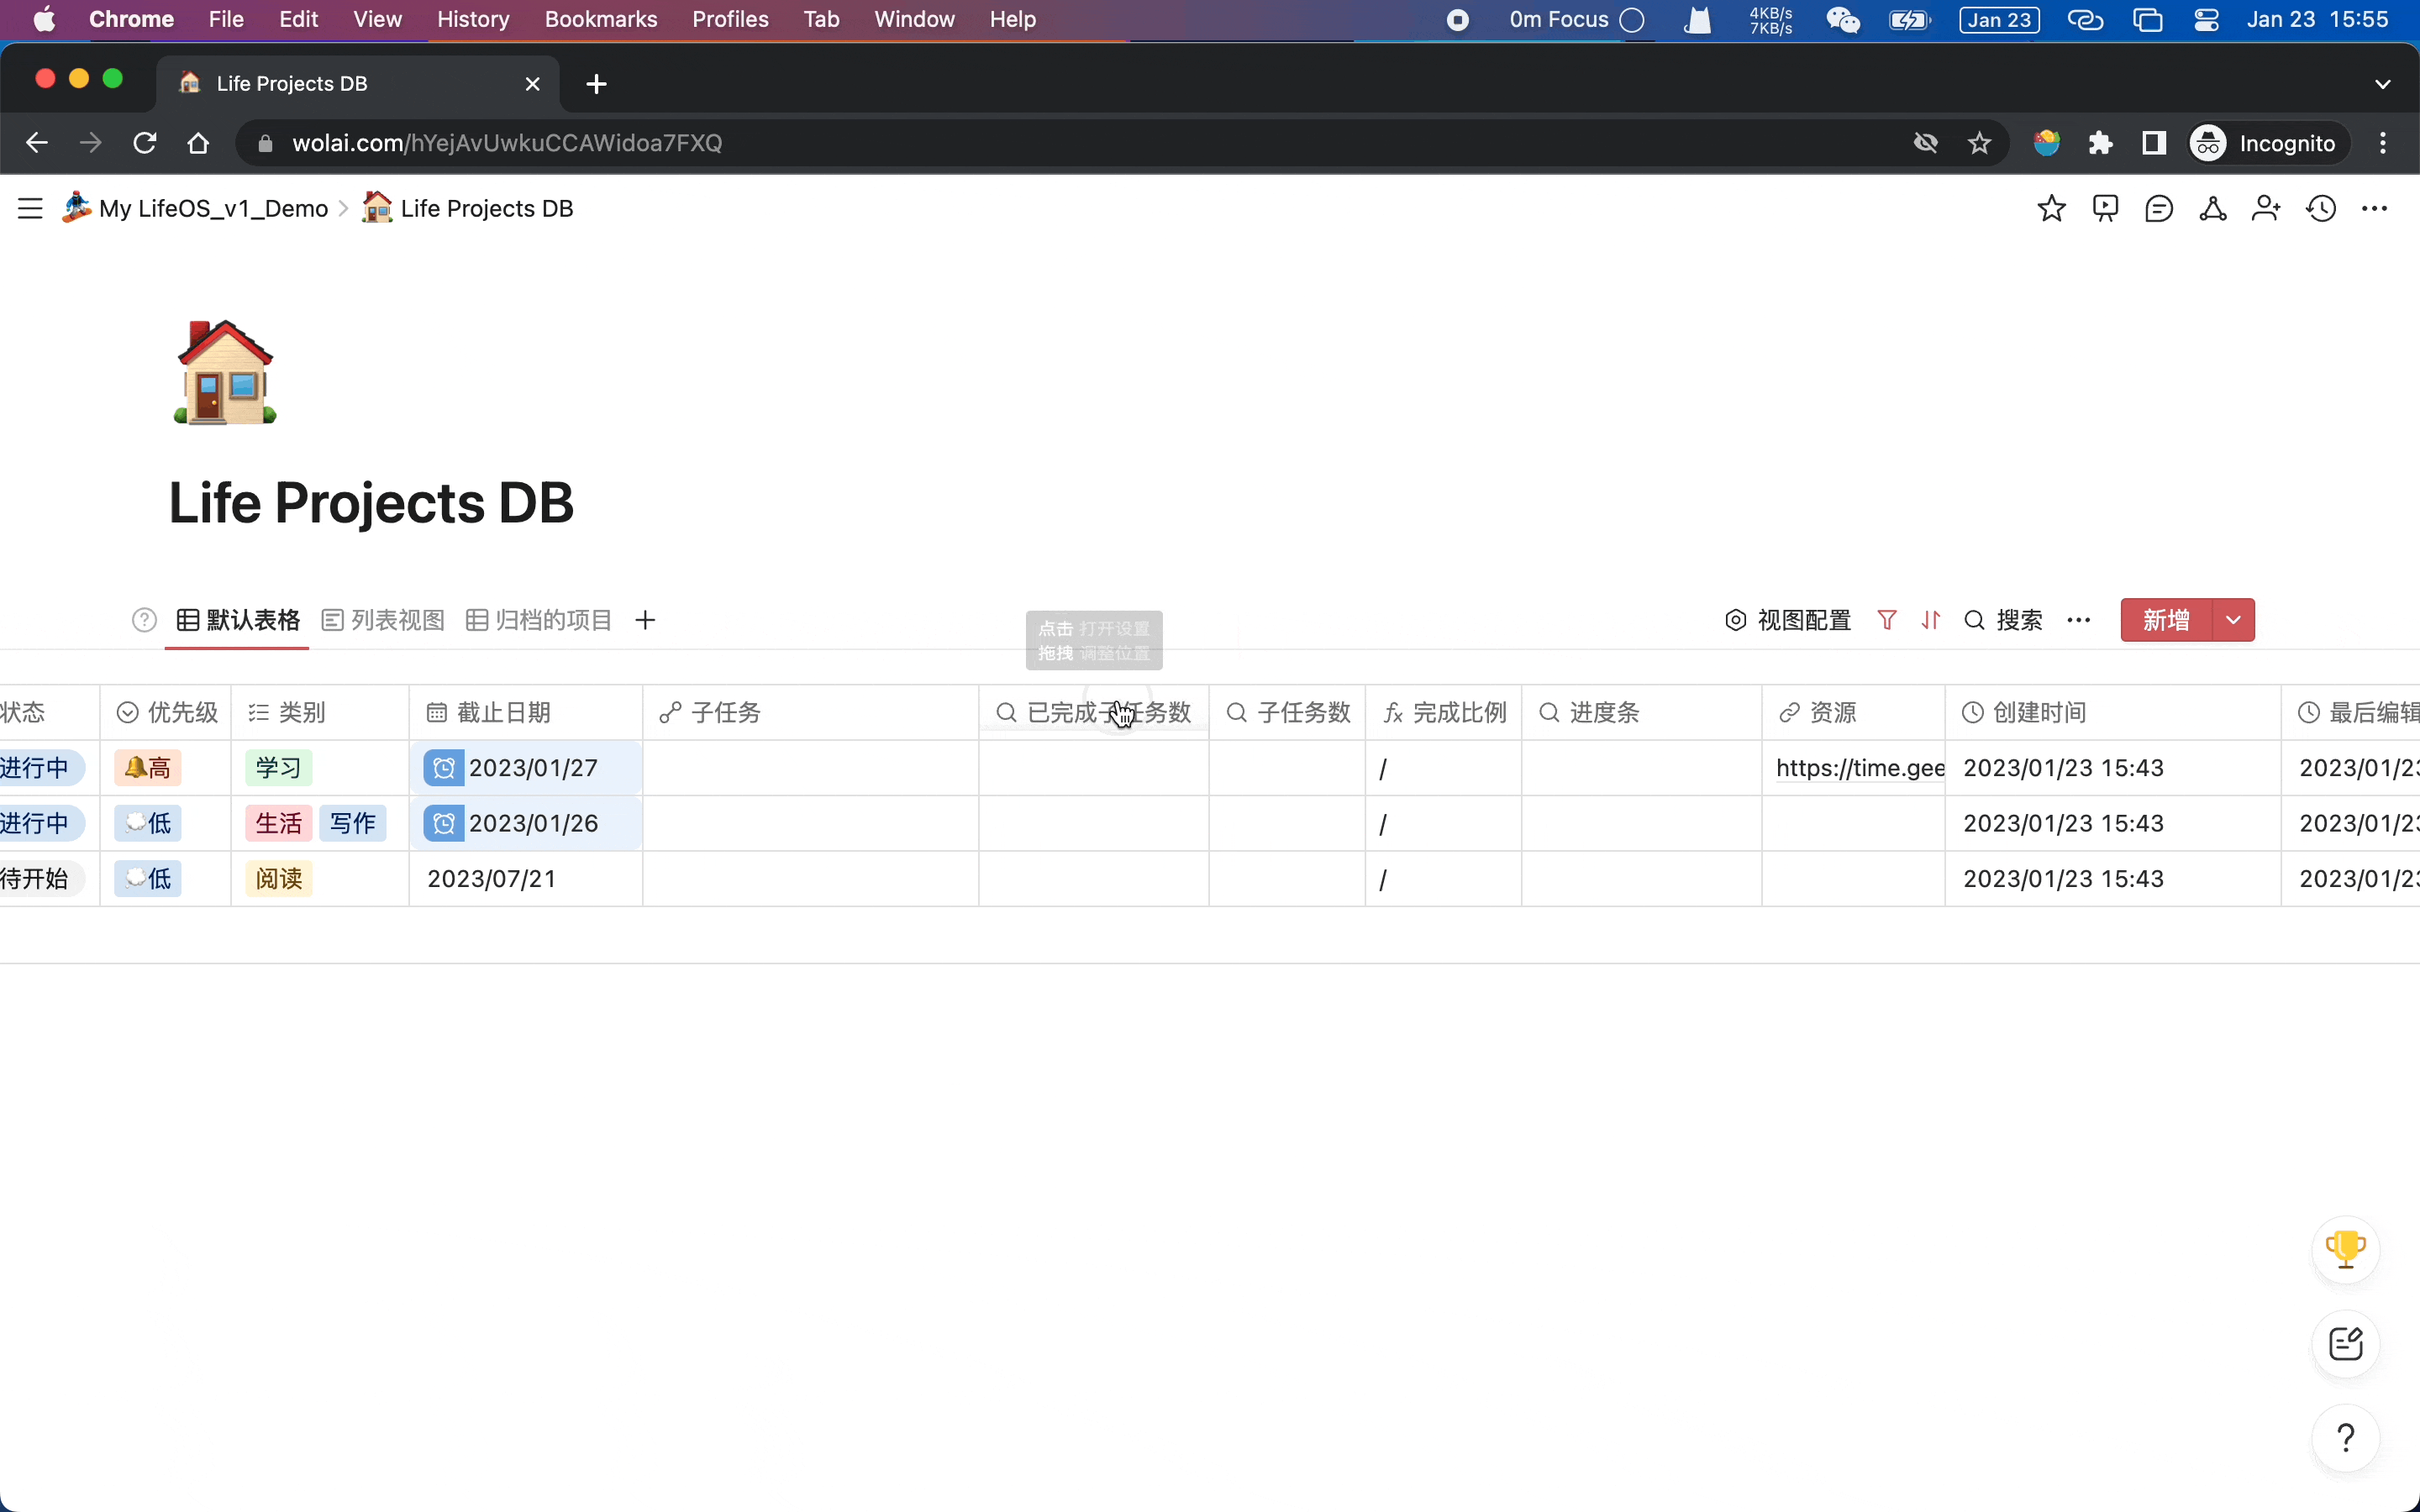Open the trophy floating button

2345,1249
